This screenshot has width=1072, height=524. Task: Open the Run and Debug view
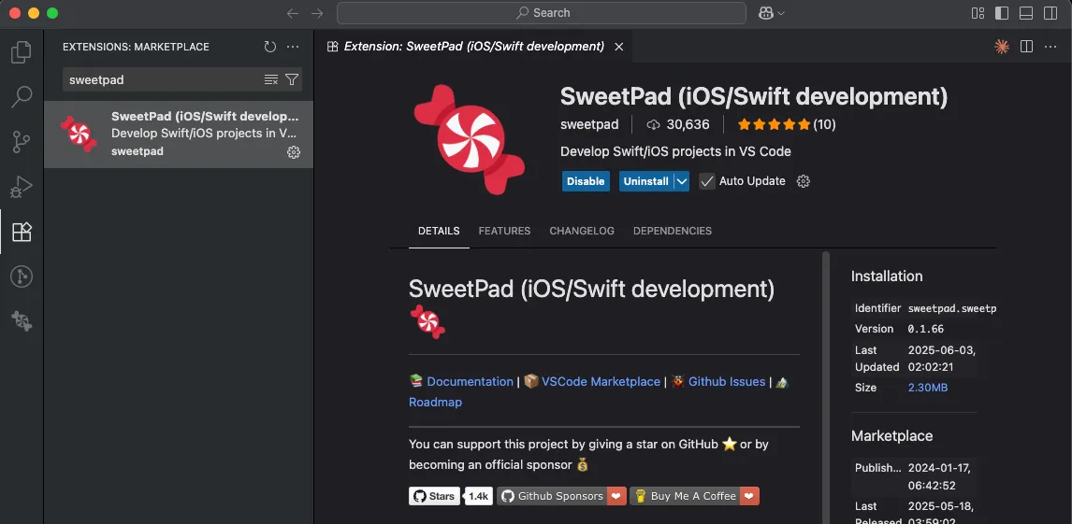22,186
